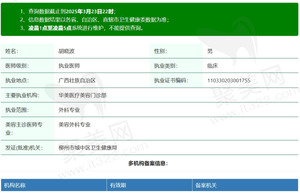The height and width of the screenshot is (193, 300).
Task: Click notice line about 凌晨1点至凌晨5点 maintenance
Action: [81, 28]
